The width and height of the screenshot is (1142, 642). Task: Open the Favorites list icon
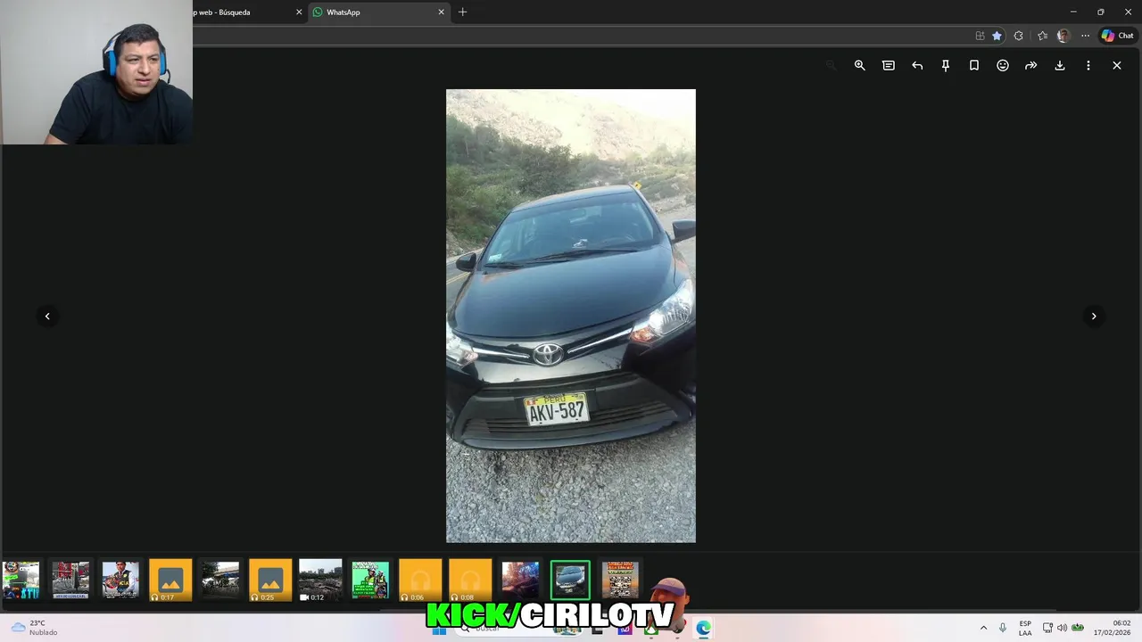coord(1042,36)
